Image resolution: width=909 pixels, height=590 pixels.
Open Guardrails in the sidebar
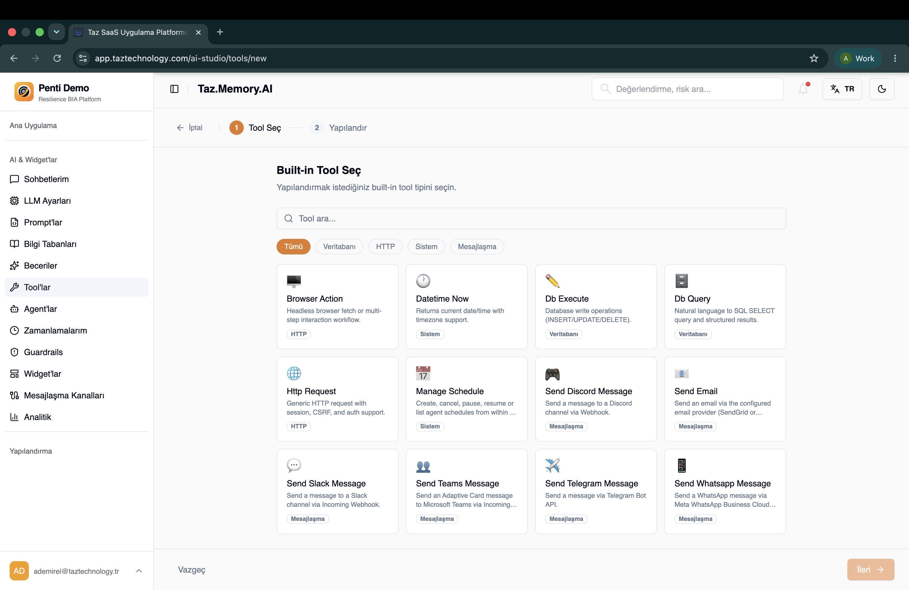[76, 352]
